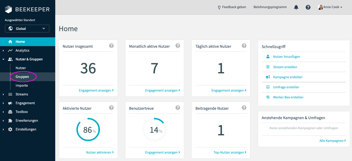Viewport: 352px width, 161px height.
Task: Click the Nutzer hinzufügen quick link
Action: (x=286, y=56)
